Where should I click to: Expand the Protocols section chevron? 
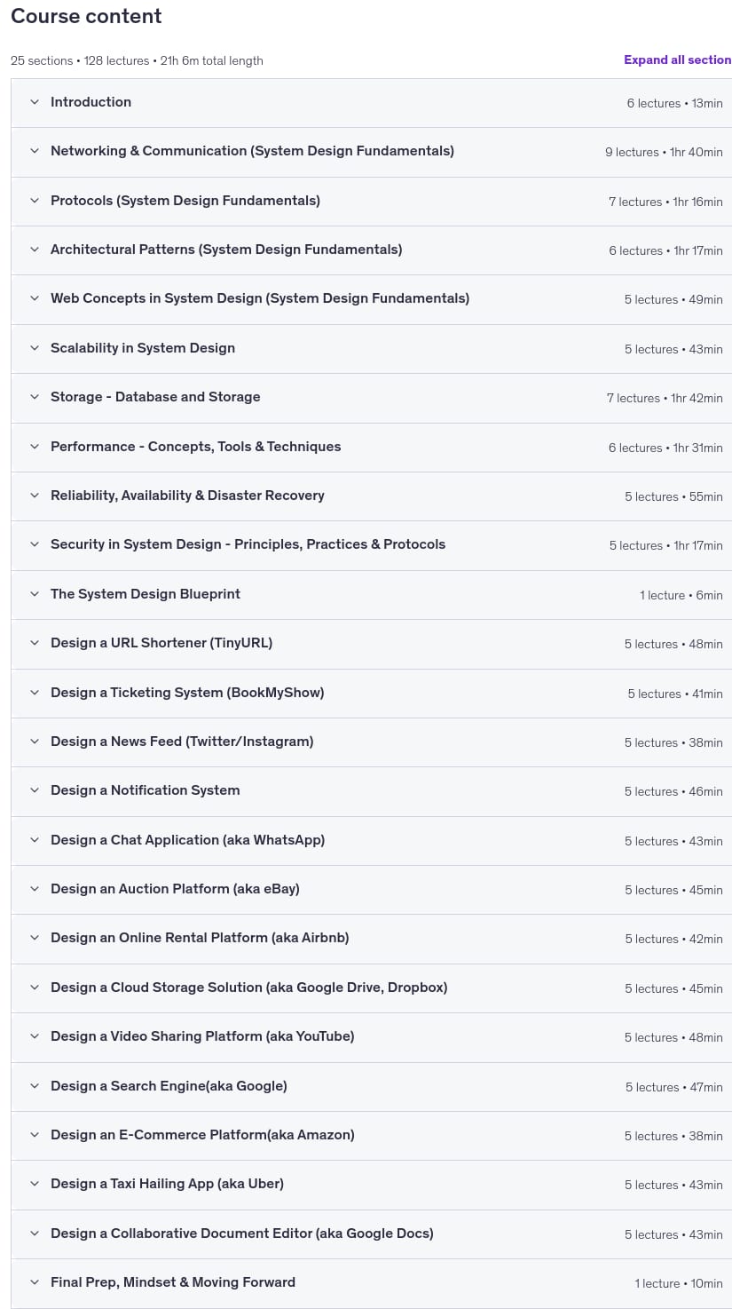(35, 201)
